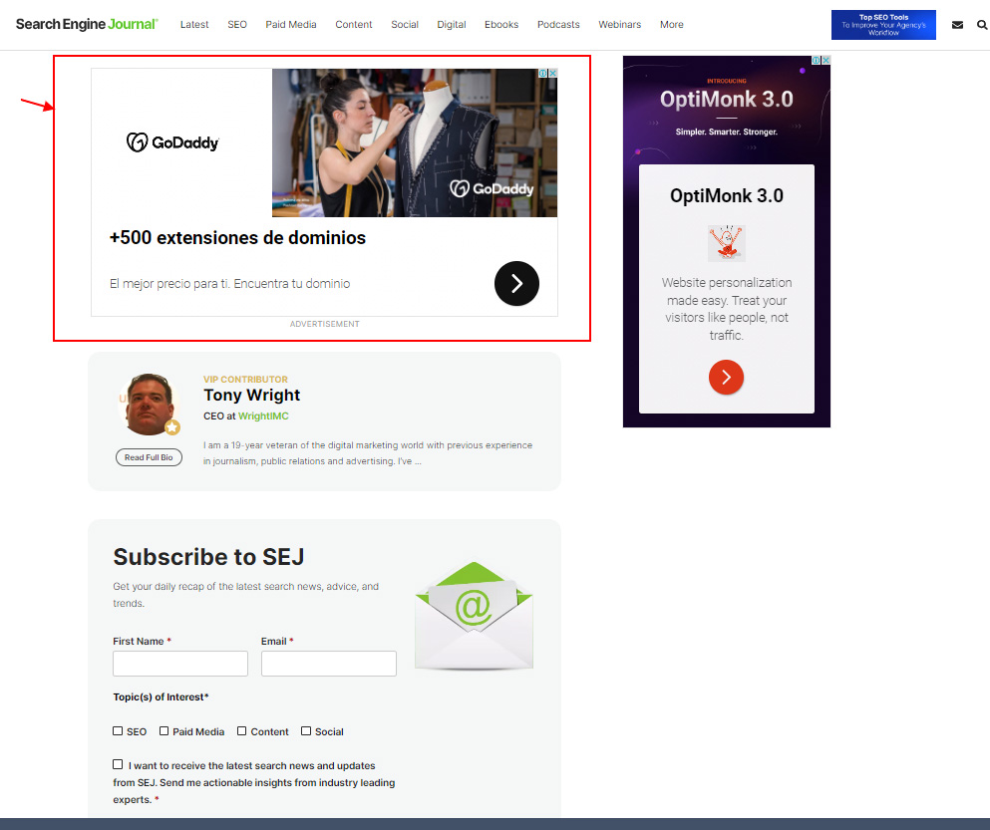Check the Content topic checkbox
This screenshot has width=990, height=830.
[x=242, y=731]
